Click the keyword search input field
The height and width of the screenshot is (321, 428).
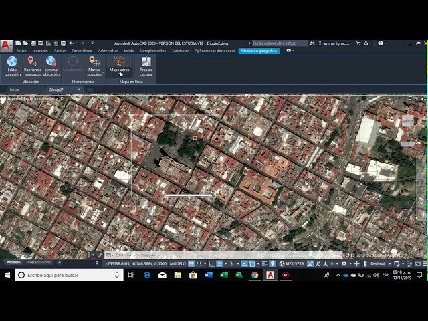tap(280, 43)
